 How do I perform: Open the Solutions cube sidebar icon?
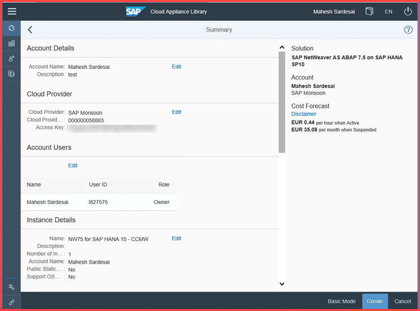pyautogui.click(x=12, y=28)
